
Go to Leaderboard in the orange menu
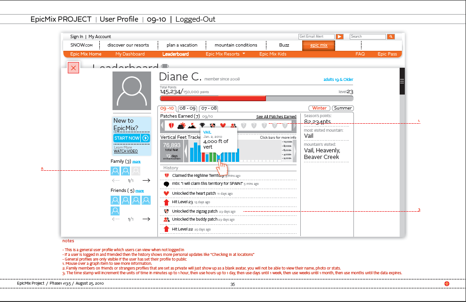[x=176, y=54]
